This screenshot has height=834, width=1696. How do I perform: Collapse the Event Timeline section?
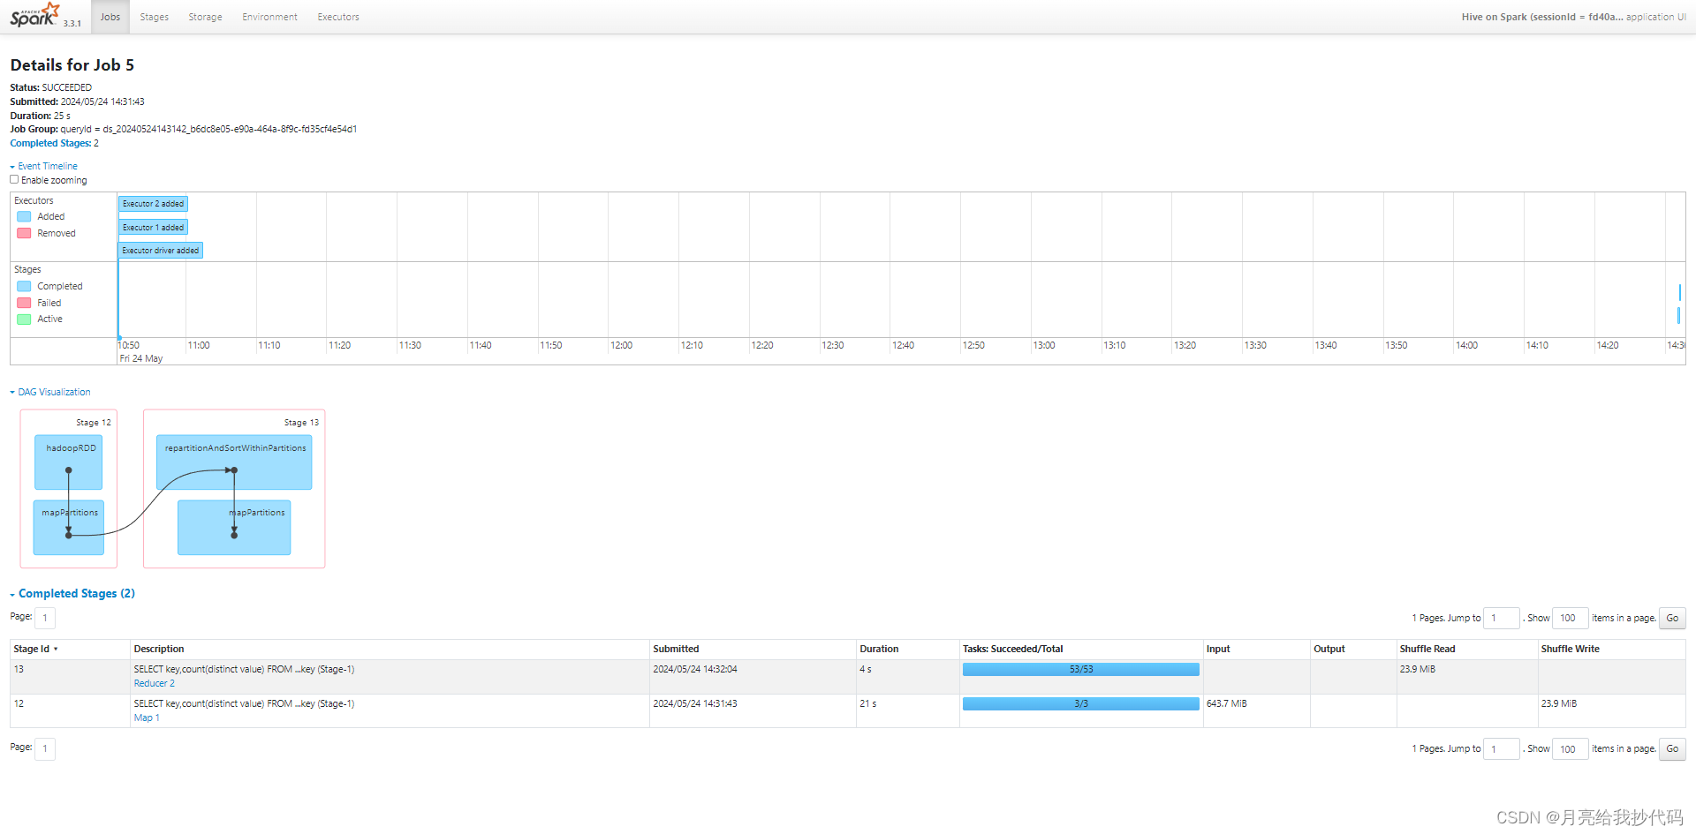point(44,166)
